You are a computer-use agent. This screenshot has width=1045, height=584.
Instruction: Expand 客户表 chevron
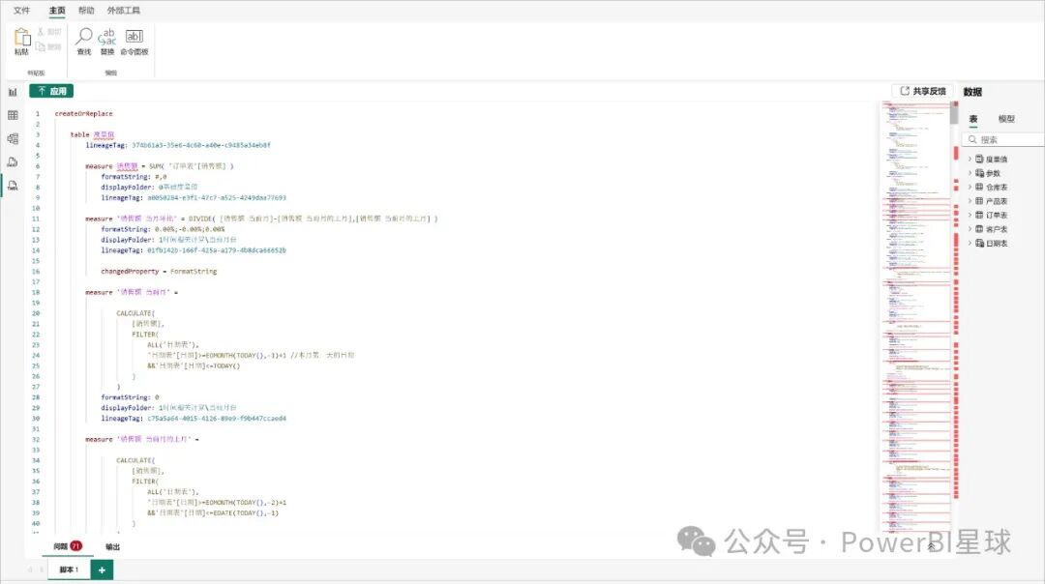(x=970, y=229)
